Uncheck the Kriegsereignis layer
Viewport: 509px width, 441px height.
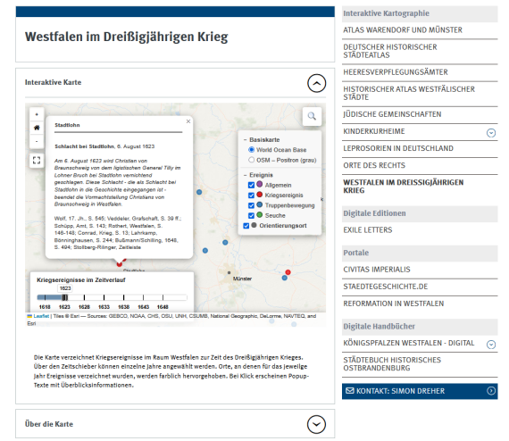click(x=251, y=195)
